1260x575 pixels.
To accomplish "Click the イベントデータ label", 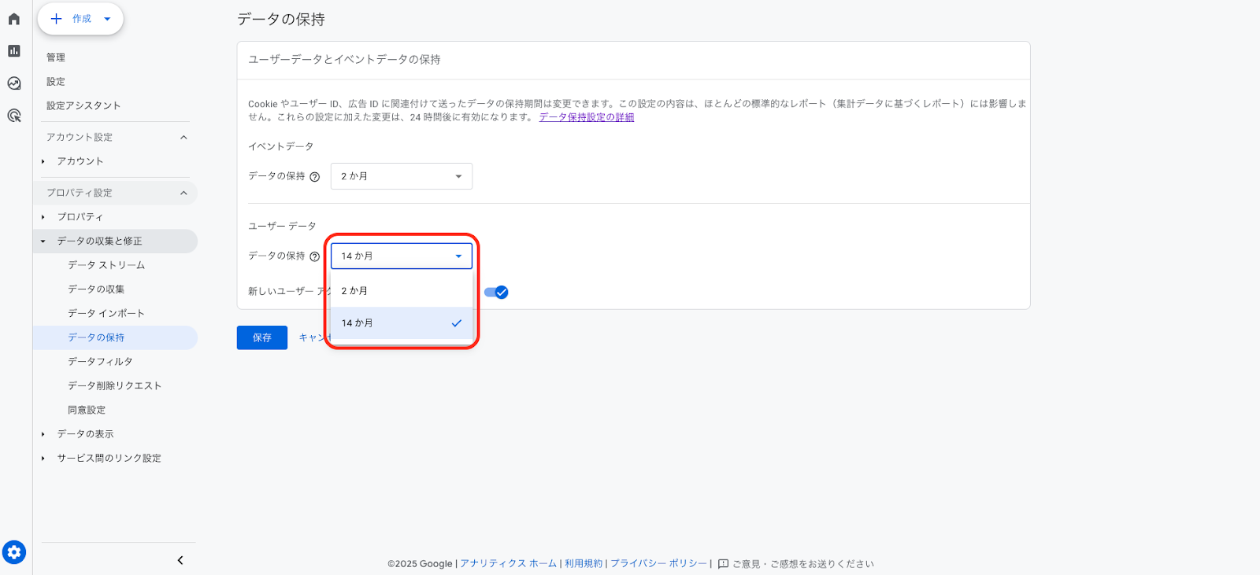I will [281, 147].
